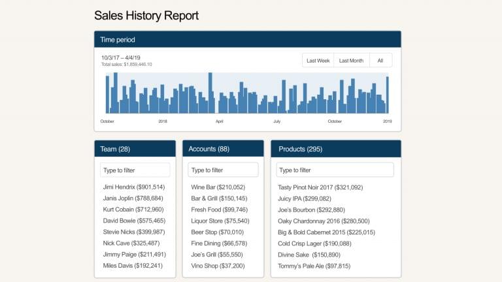Click the last bar near 2019
The image size is (502, 282).
387,95
